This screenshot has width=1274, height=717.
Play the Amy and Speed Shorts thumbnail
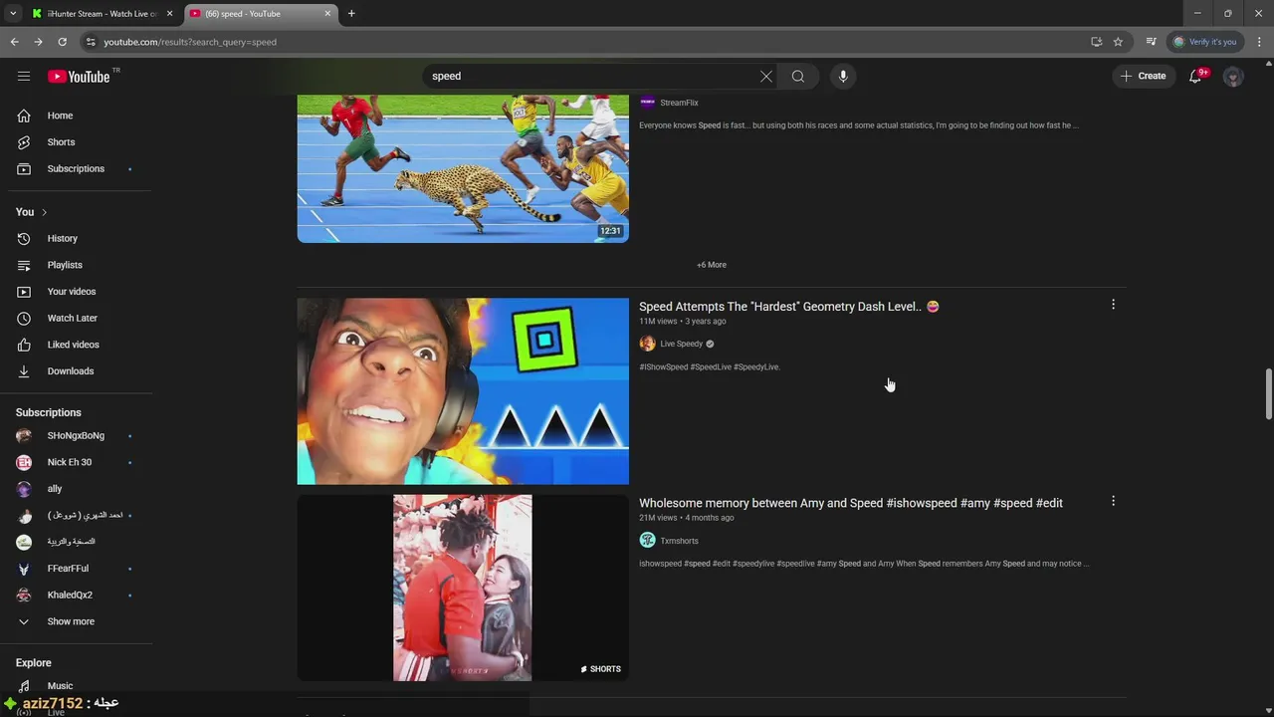click(463, 588)
